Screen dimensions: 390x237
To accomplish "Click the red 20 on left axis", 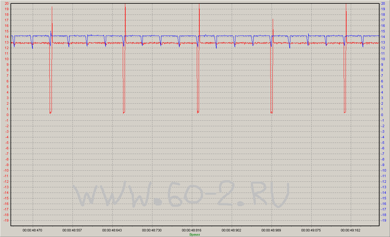I will point(6,3).
